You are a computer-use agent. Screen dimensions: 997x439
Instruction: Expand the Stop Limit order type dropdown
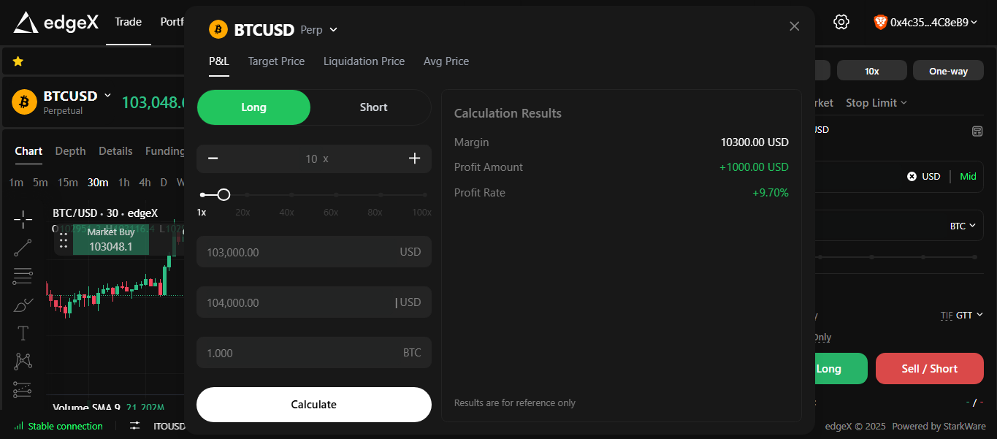point(876,103)
